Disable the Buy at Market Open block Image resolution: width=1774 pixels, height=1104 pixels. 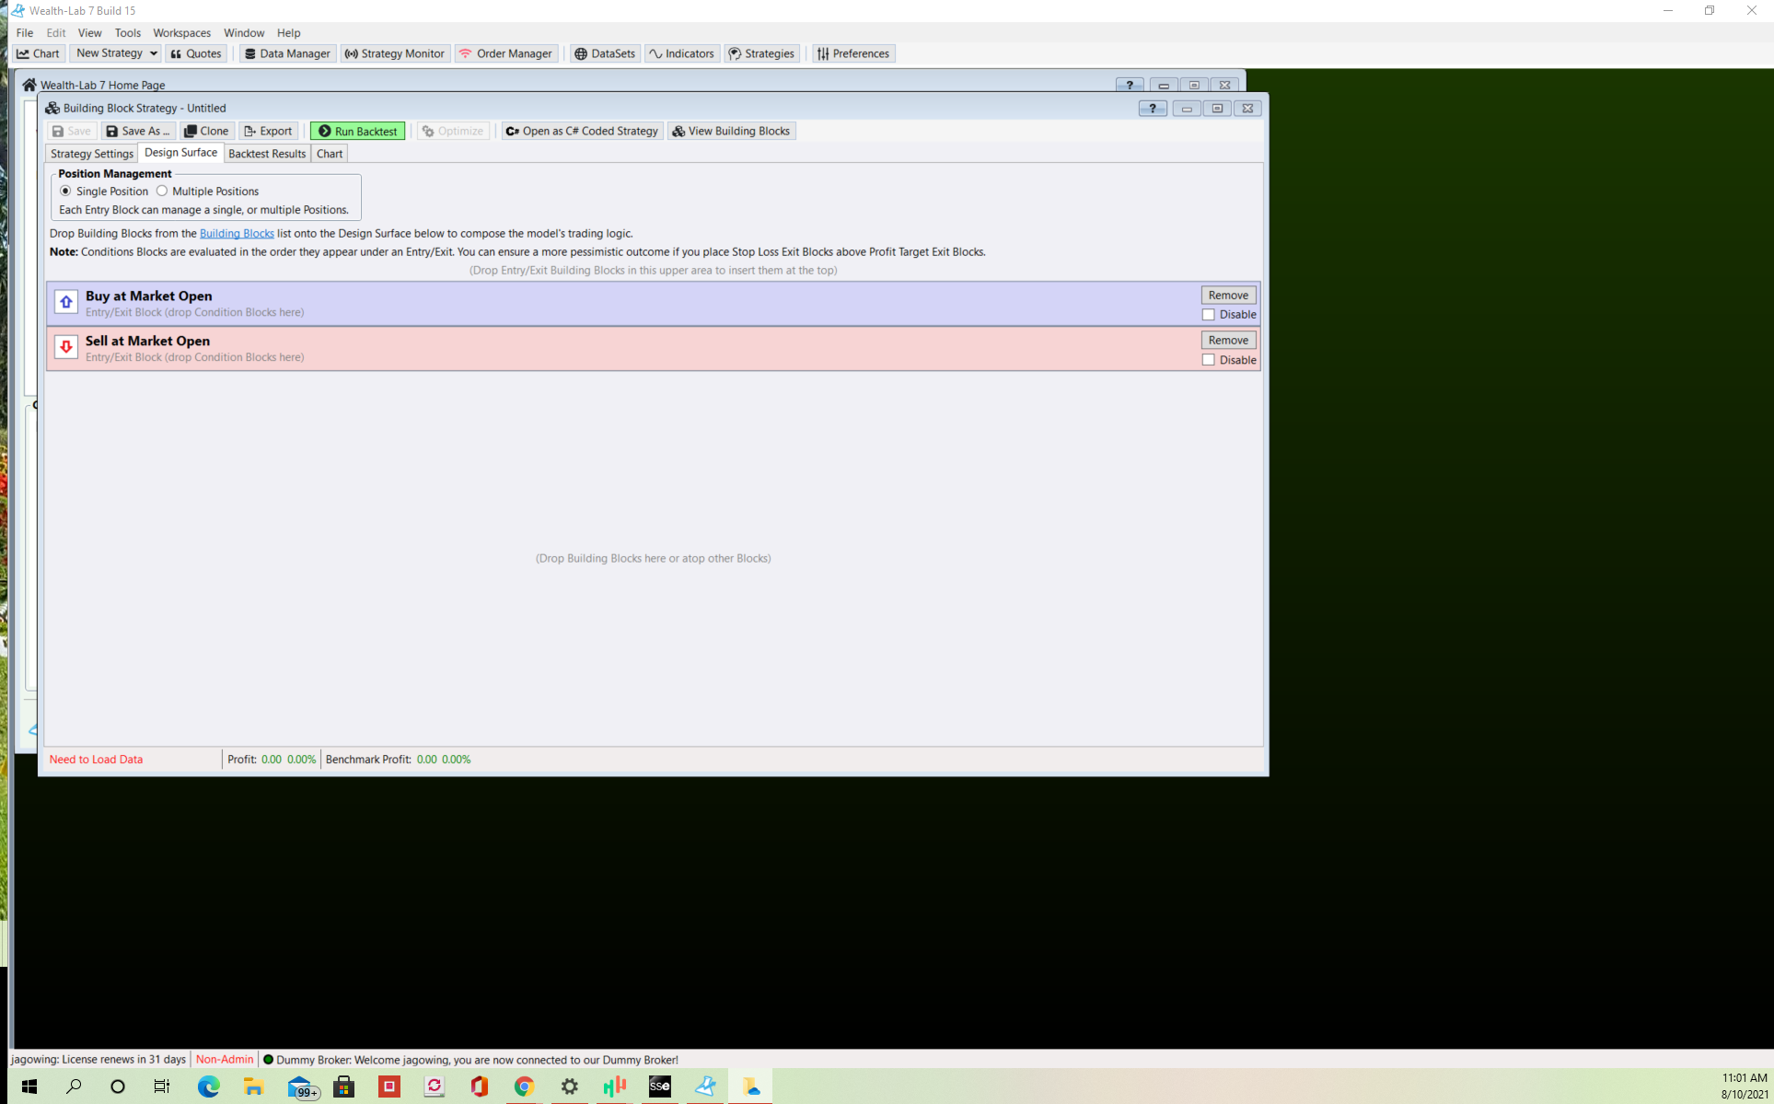pos(1209,315)
